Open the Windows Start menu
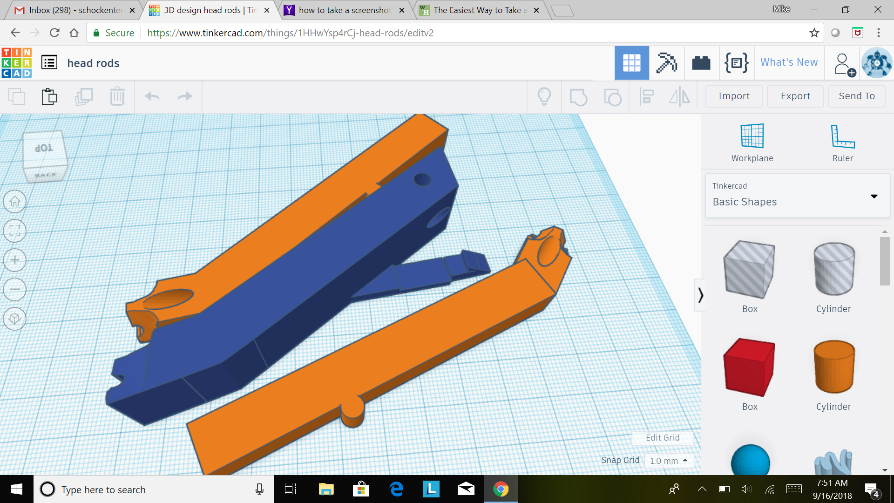The image size is (894, 503). point(17,489)
